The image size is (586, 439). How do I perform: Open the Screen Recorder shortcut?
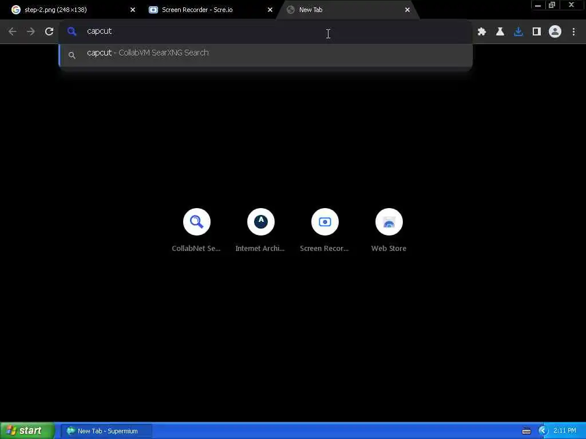coord(325,230)
